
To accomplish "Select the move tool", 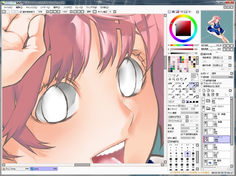I will pos(169,79).
